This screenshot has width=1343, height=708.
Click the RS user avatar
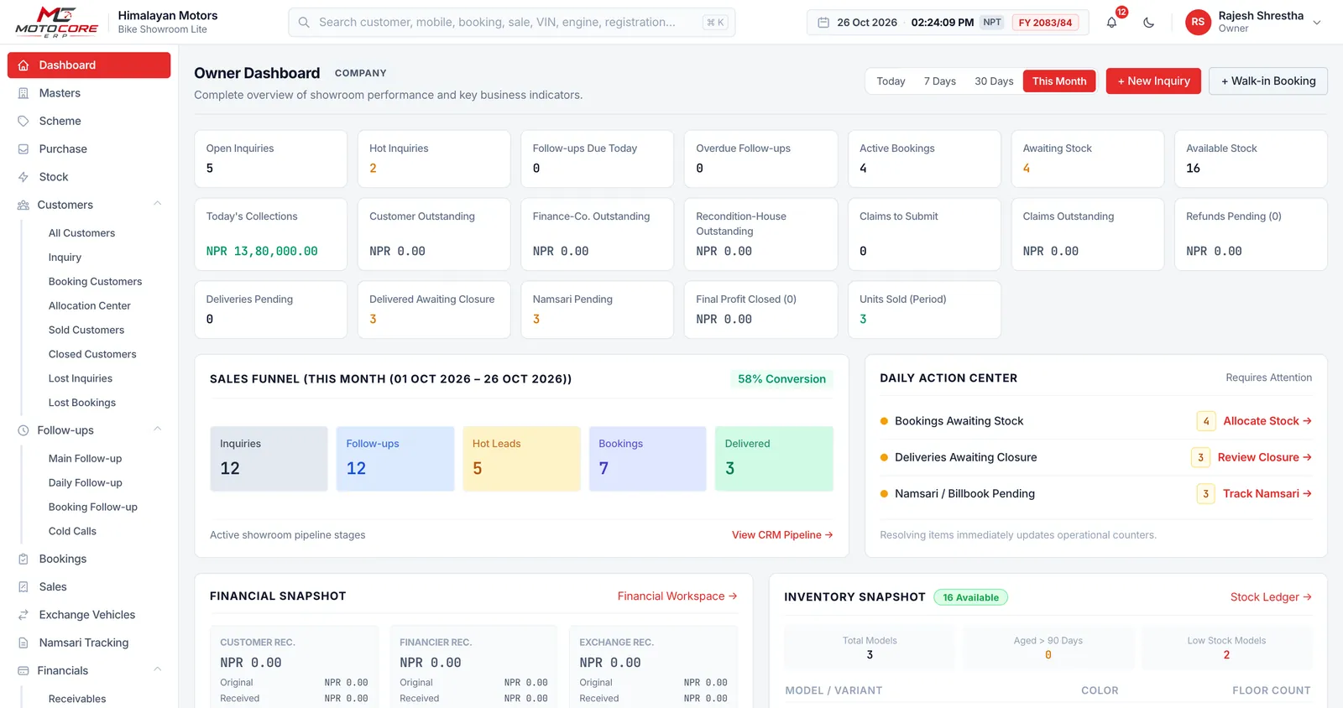point(1198,22)
